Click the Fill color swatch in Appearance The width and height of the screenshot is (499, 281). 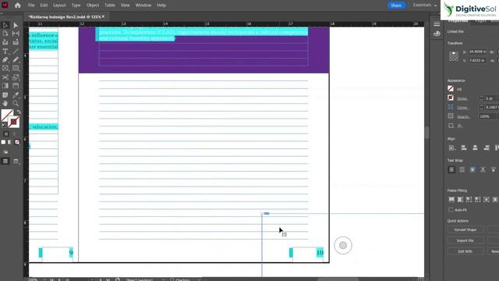click(451, 89)
